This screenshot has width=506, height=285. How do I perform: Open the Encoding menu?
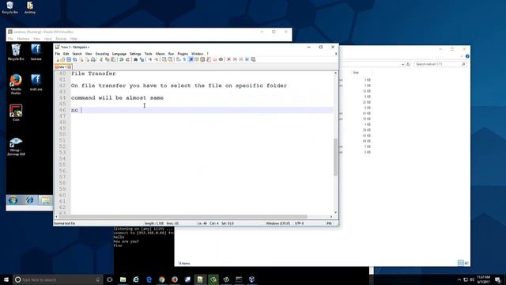click(x=102, y=54)
